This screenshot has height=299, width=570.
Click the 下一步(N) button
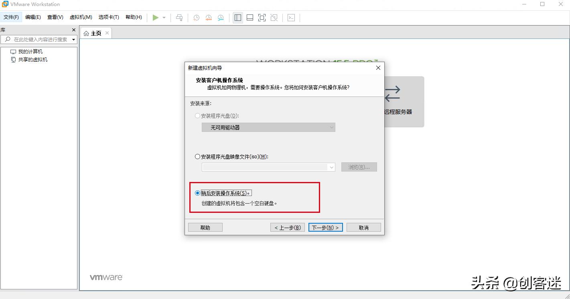(x=325, y=227)
